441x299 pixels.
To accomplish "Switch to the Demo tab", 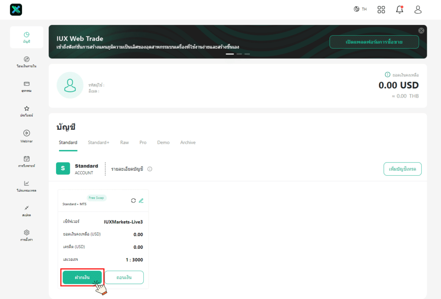I will [x=163, y=143].
